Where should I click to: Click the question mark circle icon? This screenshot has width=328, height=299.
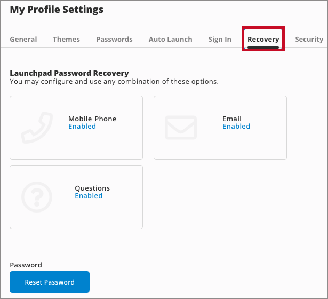click(37, 197)
